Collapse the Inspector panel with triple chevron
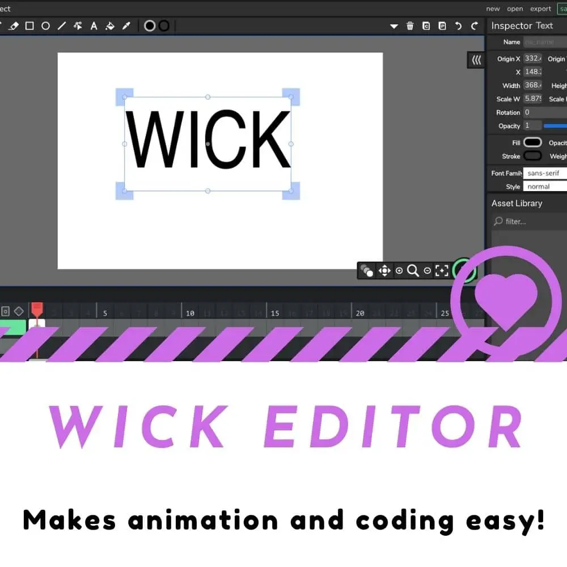The image size is (567, 567). point(476,60)
